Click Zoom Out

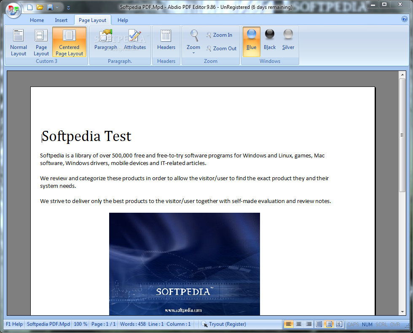[x=221, y=49]
